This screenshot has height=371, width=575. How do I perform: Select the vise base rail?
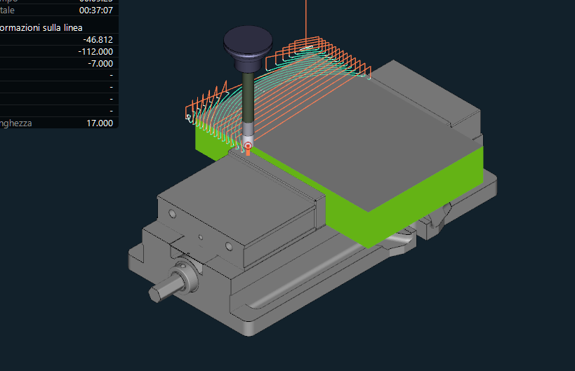(316, 295)
